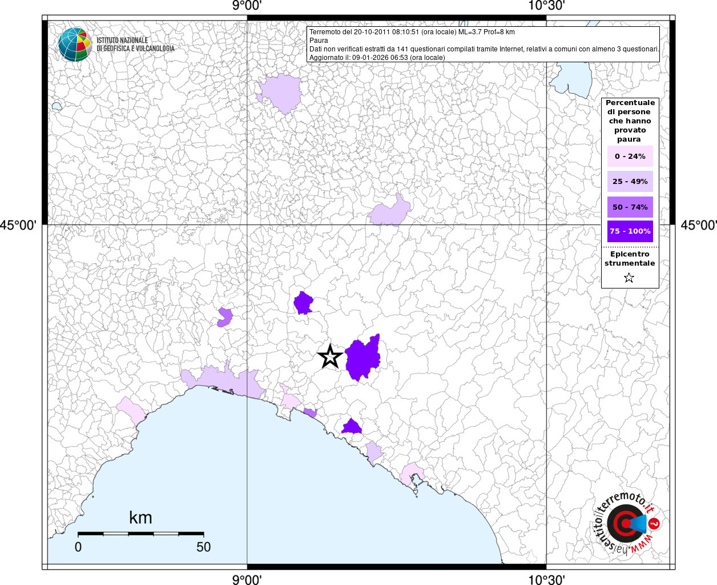Select the 50 - 74% legend swatch
The width and height of the screenshot is (717, 585).
[630, 207]
